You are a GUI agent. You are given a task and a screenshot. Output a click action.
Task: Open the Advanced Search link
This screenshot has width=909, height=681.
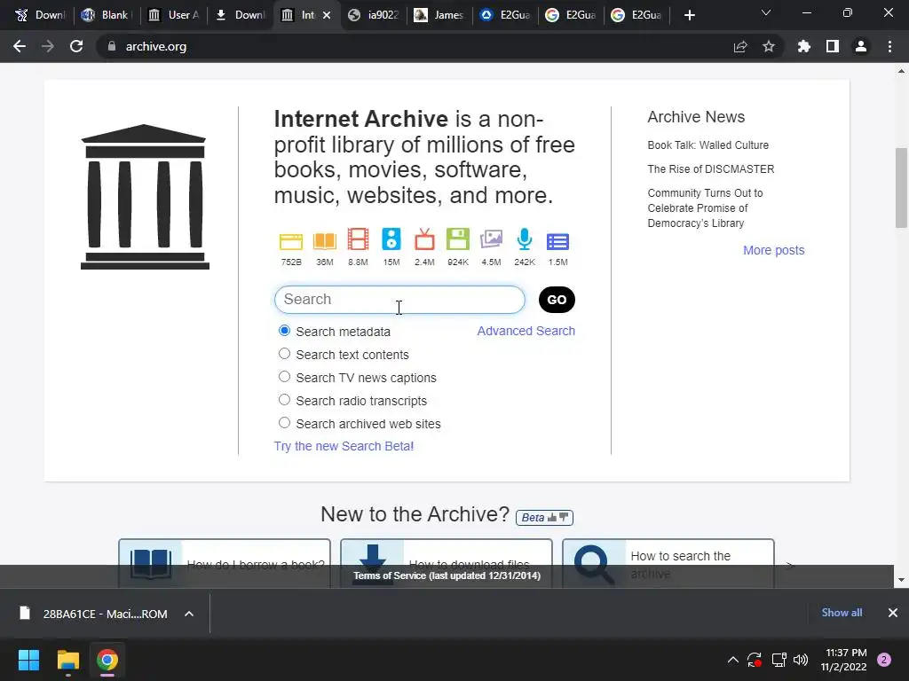tap(526, 331)
